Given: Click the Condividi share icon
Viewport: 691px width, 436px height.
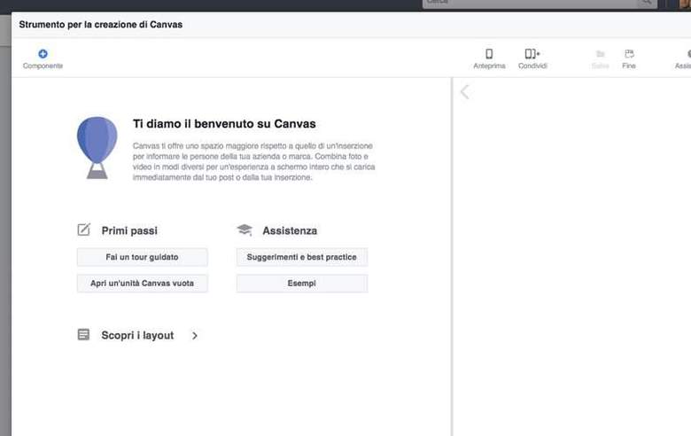Looking at the screenshot, I should [532, 54].
